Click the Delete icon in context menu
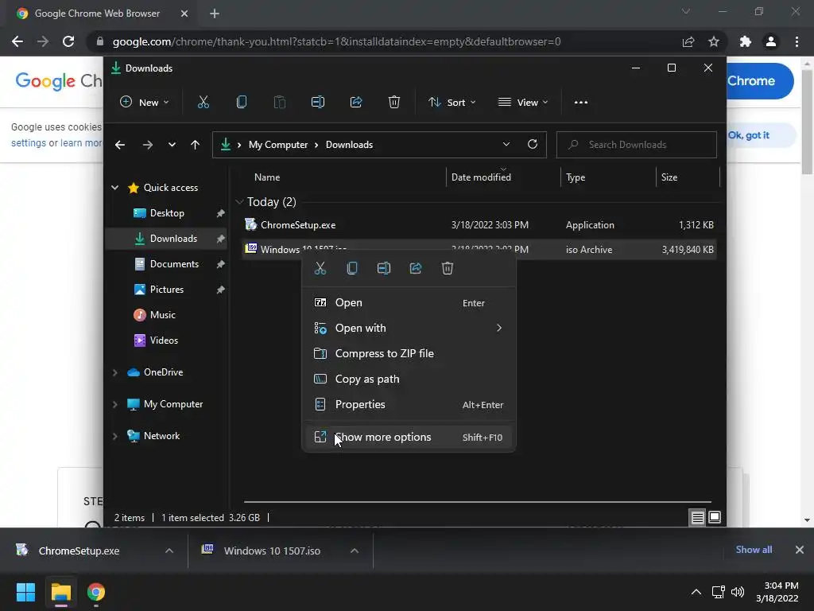 [x=448, y=268]
